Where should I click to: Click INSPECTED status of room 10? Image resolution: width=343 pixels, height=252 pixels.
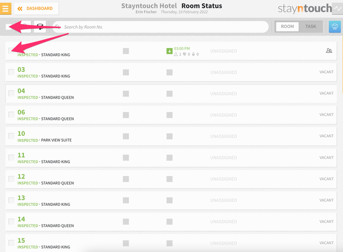pos(28,140)
